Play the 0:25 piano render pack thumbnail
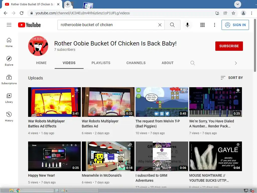 pos(216,102)
